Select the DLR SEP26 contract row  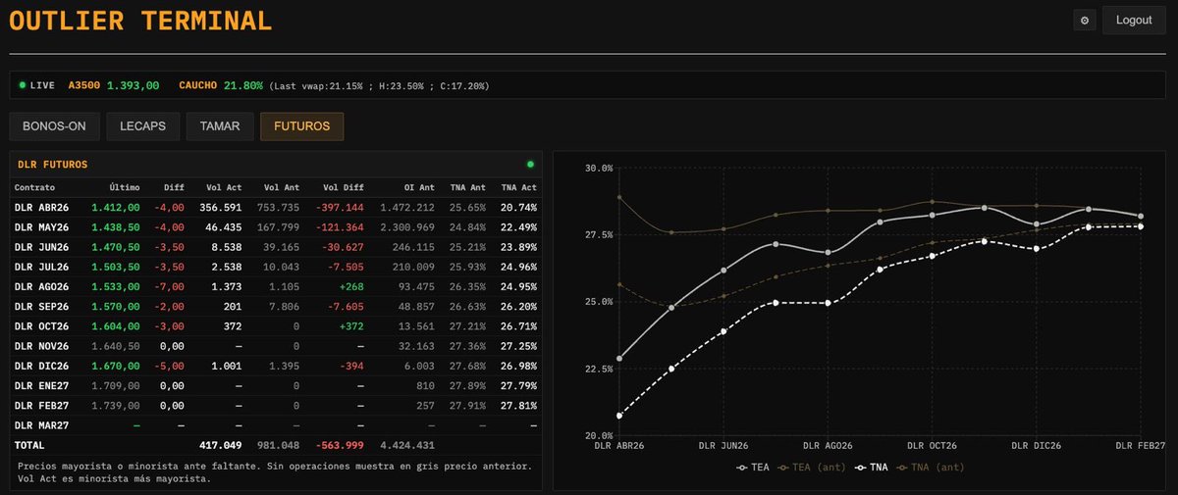tap(276, 306)
